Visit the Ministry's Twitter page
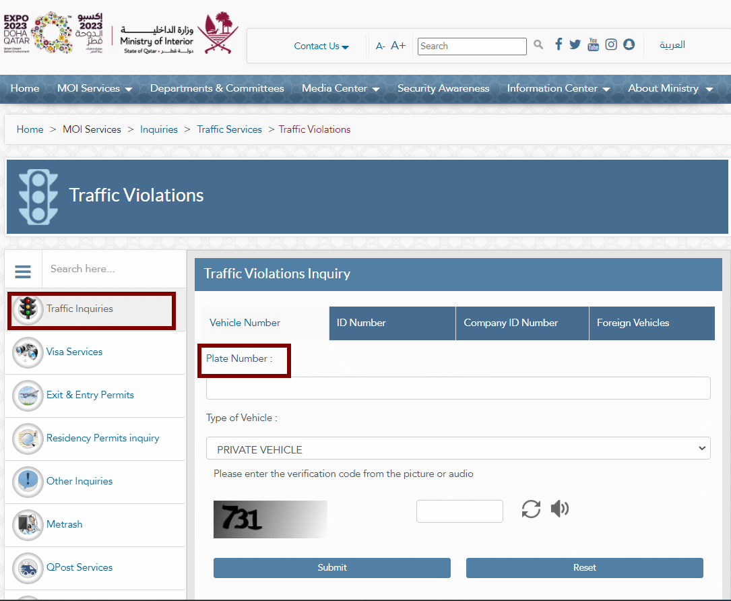The width and height of the screenshot is (731, 601). tap(575, 44)
